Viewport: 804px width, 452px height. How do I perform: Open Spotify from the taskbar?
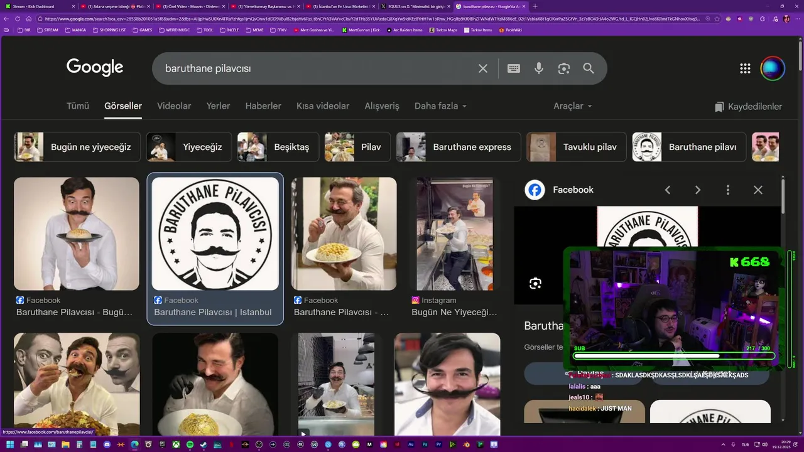tap(190, 444)
